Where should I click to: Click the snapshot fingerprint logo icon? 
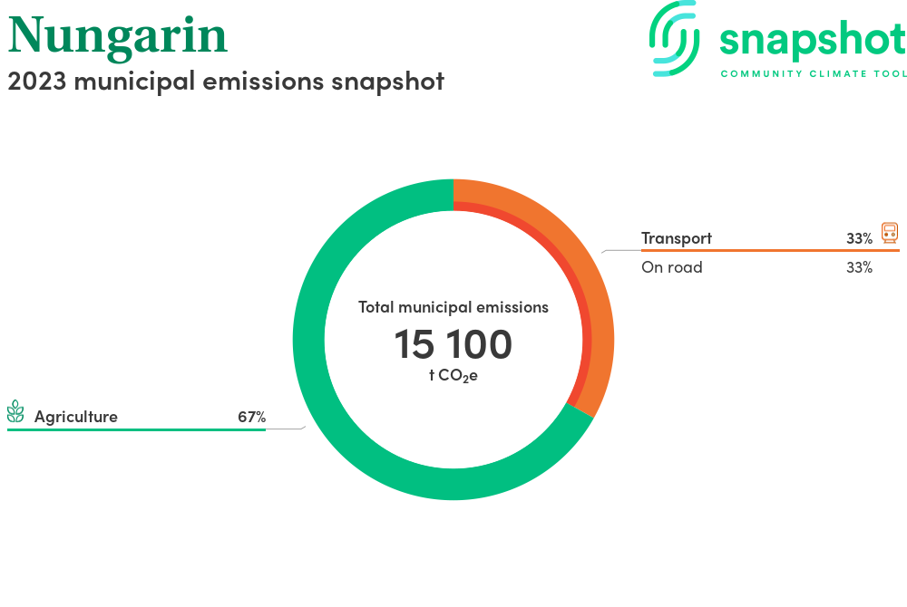[x=675, y=39]
